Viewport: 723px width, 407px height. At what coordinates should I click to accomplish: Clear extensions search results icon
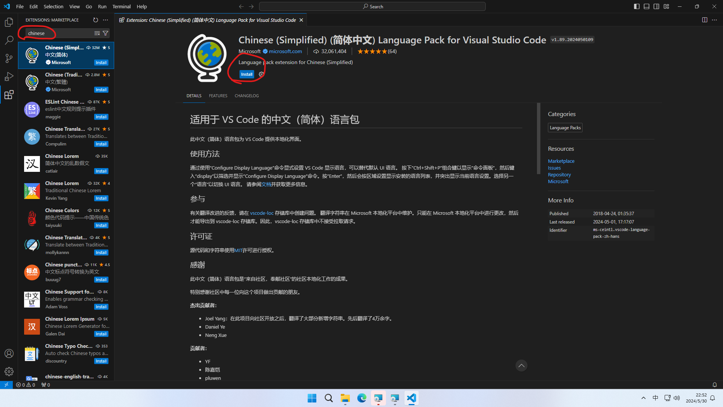tap(97, 33)
